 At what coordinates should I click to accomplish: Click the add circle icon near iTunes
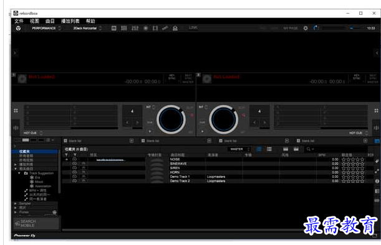pyautogui.click(x=54, y=212)
